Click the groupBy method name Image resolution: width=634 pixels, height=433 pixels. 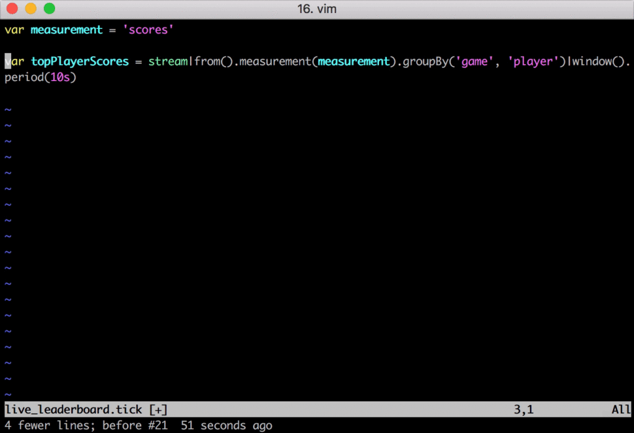(x=427, y=61)
